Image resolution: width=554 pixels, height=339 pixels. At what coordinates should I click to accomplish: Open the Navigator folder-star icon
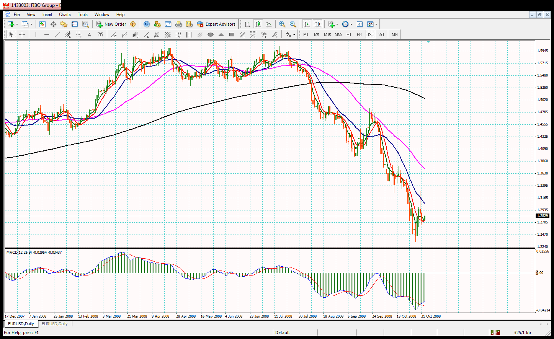click(64, 24)
